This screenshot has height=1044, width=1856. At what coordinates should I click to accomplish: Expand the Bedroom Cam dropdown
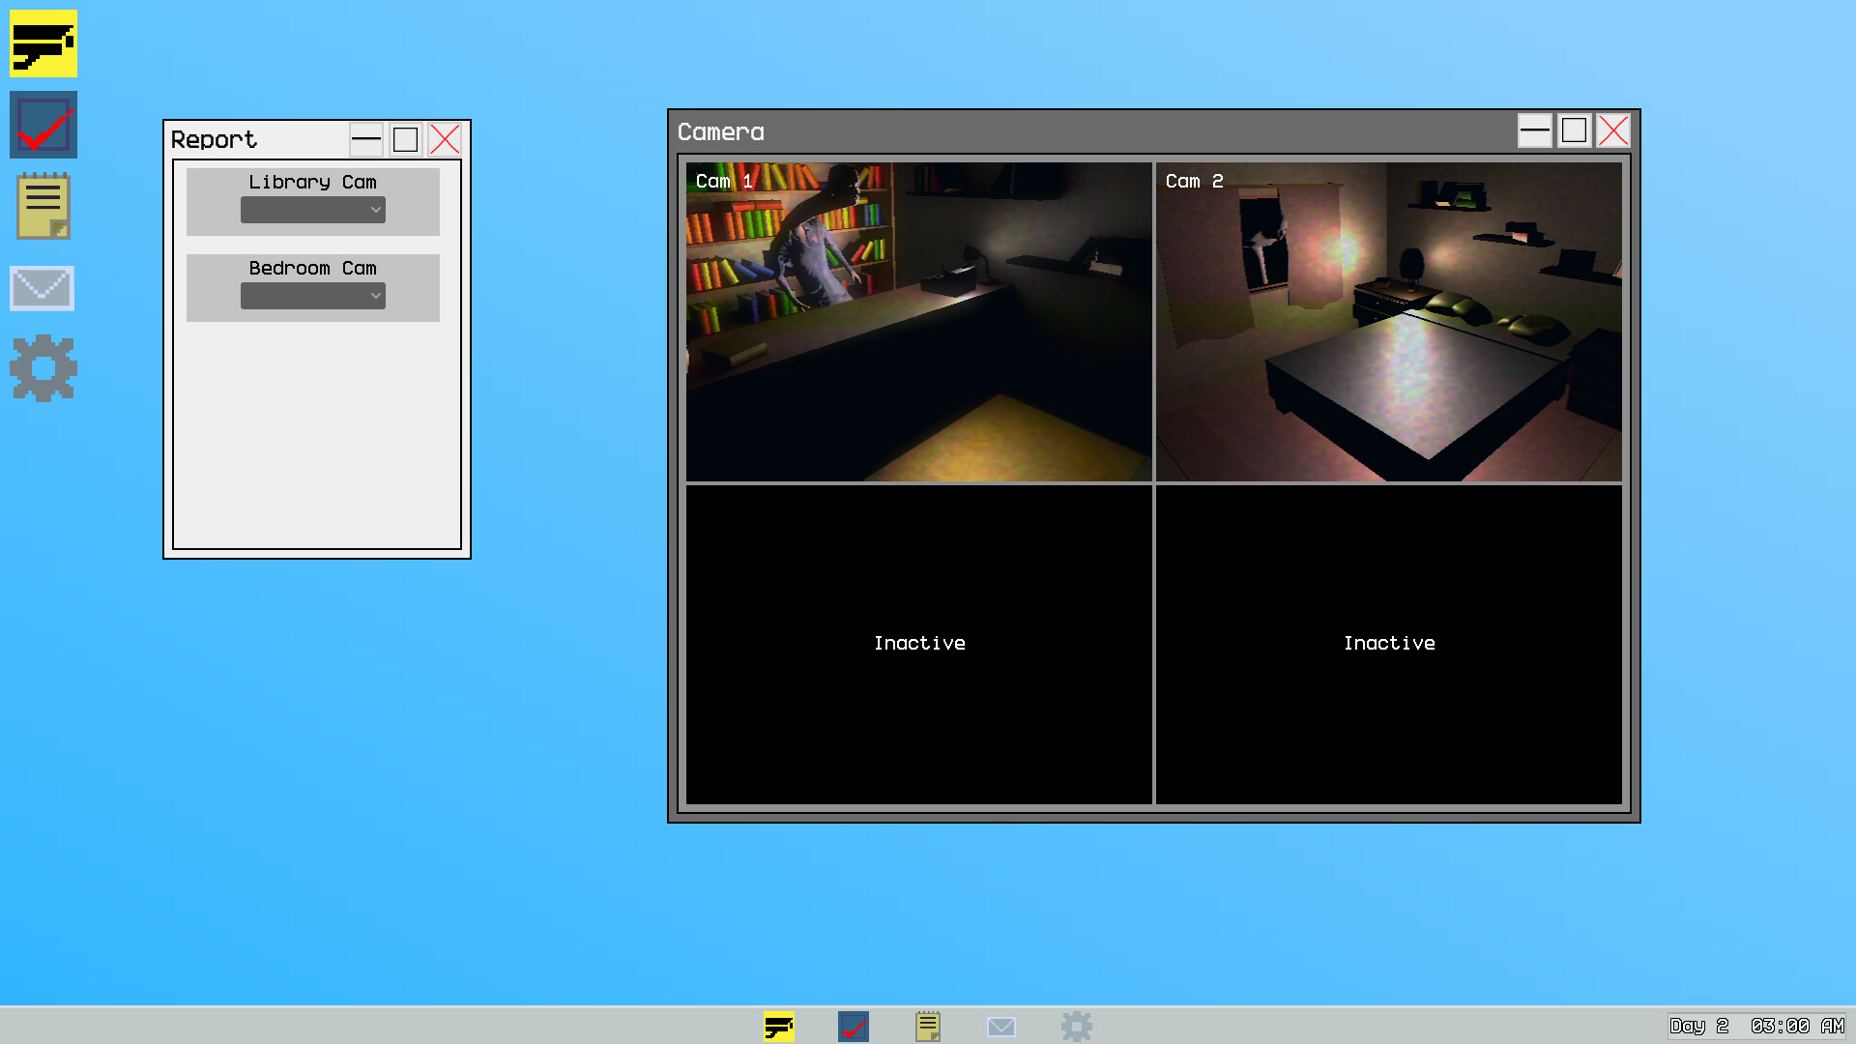pos(313,296)
